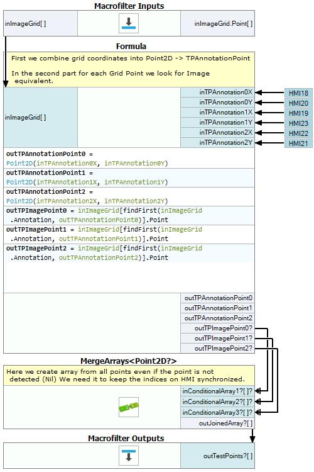Click the inTPAnnotation2Y input port
Viewport: 314px width, 472px height.
point(217,143)
